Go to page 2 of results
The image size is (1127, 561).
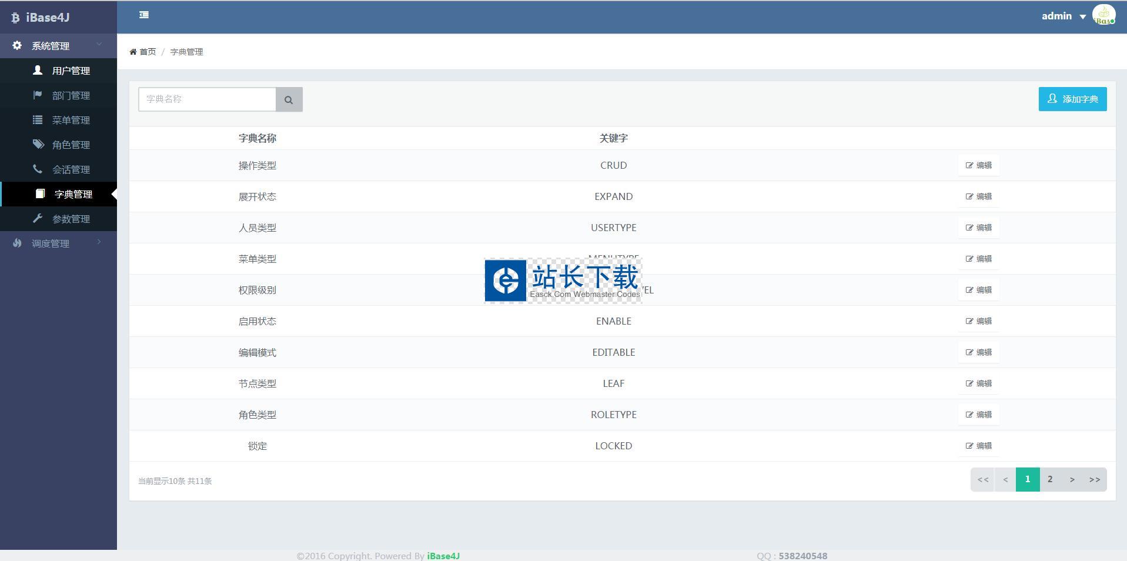[1049, 479]
